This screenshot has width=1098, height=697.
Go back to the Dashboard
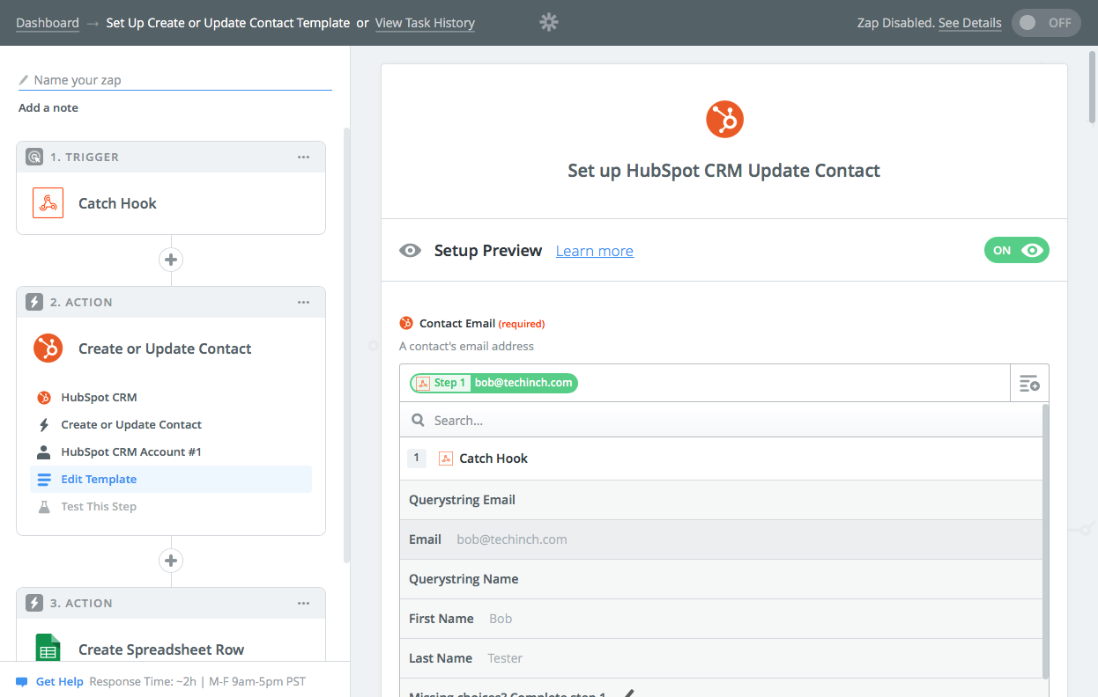tap(48, 23)
